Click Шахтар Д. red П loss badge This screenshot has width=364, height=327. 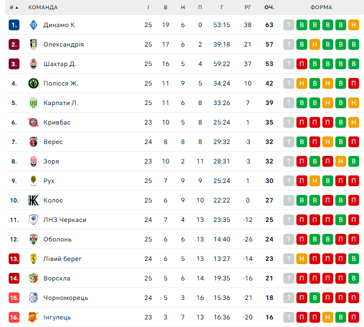coord(302,64)
